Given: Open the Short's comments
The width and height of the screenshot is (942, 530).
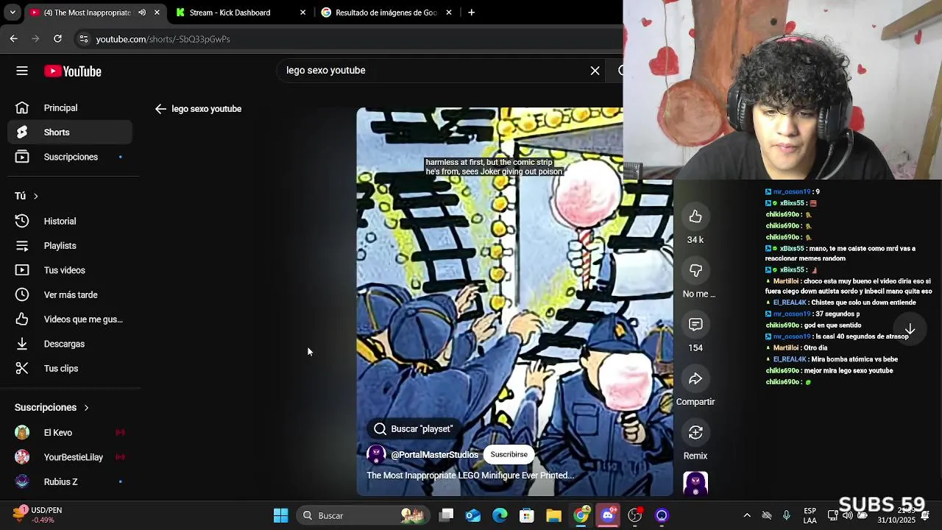Looking at the screenshot, I should [x=695, y=325].
